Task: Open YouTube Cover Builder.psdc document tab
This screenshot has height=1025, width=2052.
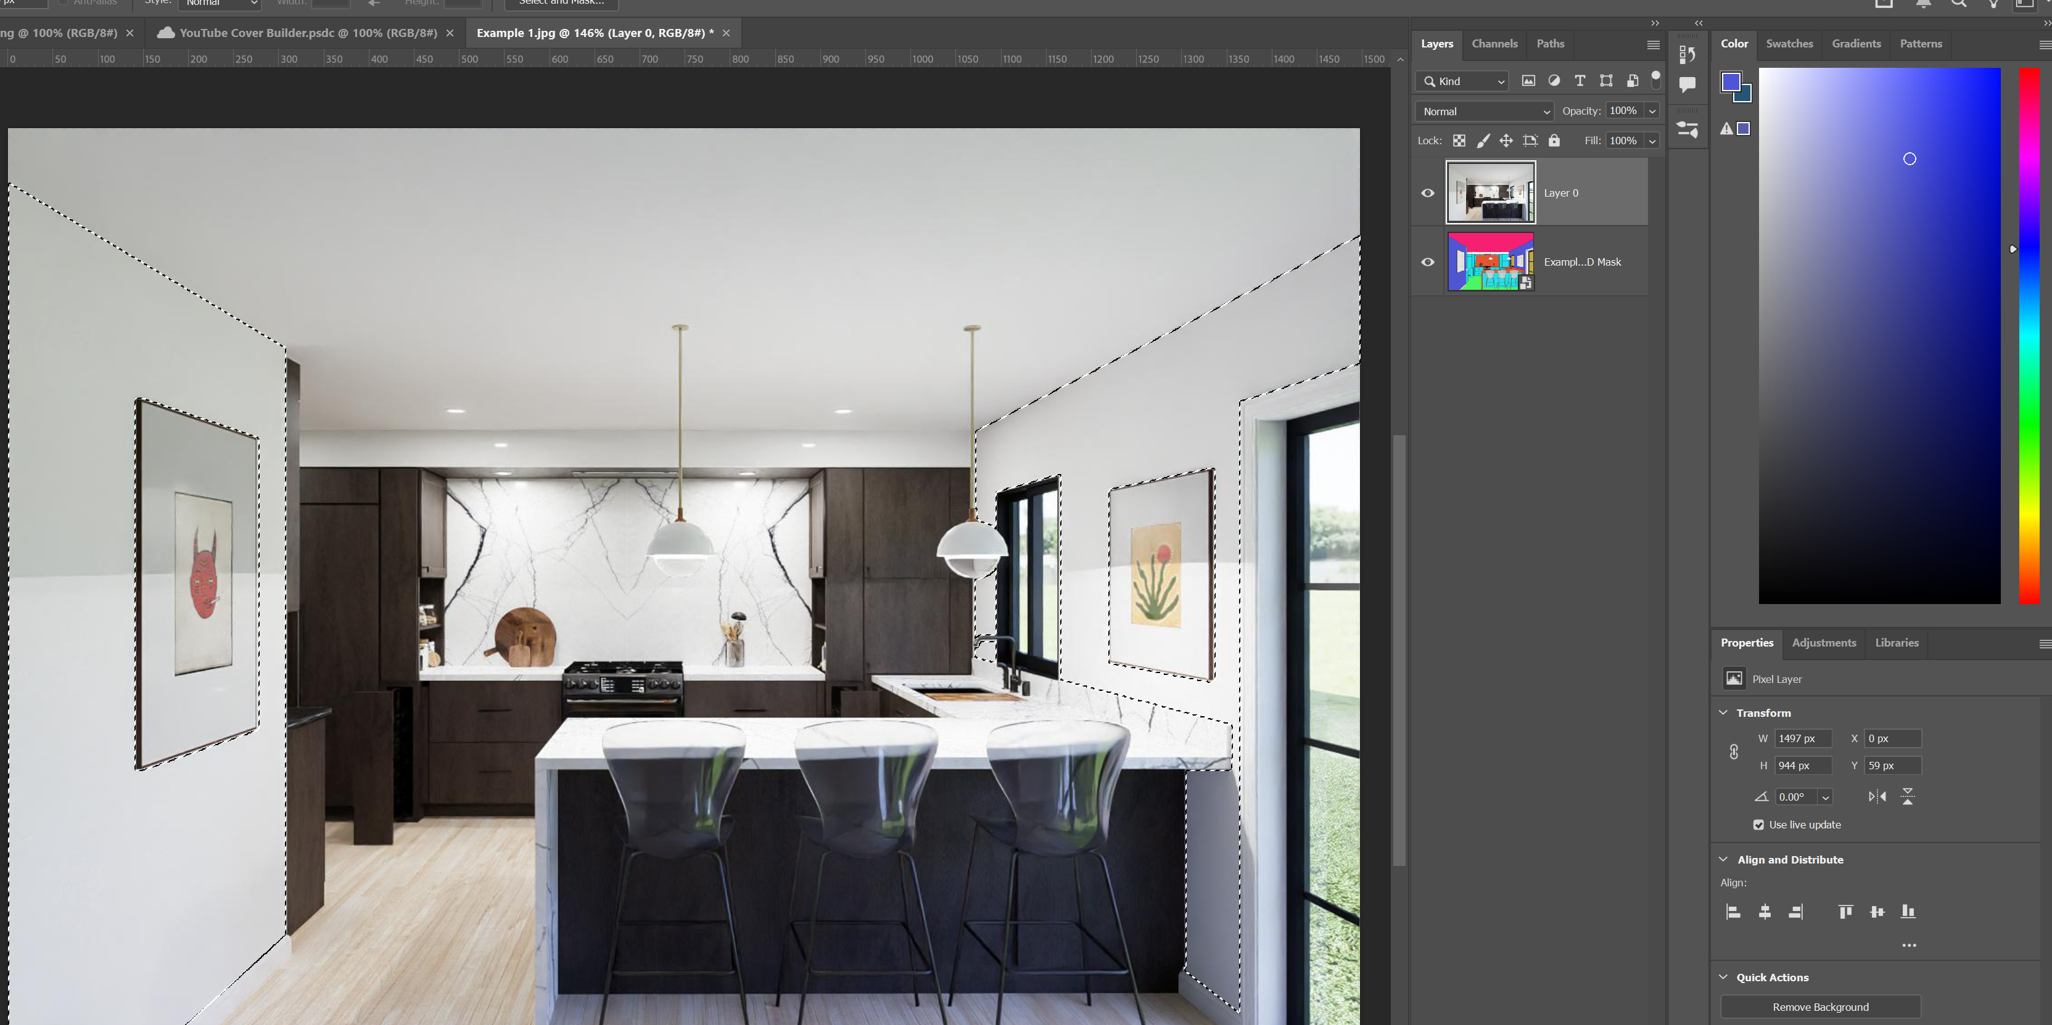Action: (x=308, y=33)
